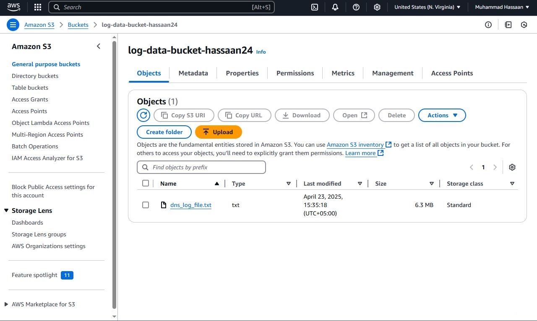This screenshot has width=537, height=321.
Task: Click the Download button
Action: 302,115
